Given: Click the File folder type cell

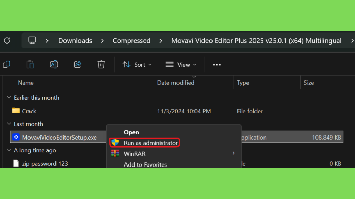Looking at the screenshot, I should tap(250, 111).
